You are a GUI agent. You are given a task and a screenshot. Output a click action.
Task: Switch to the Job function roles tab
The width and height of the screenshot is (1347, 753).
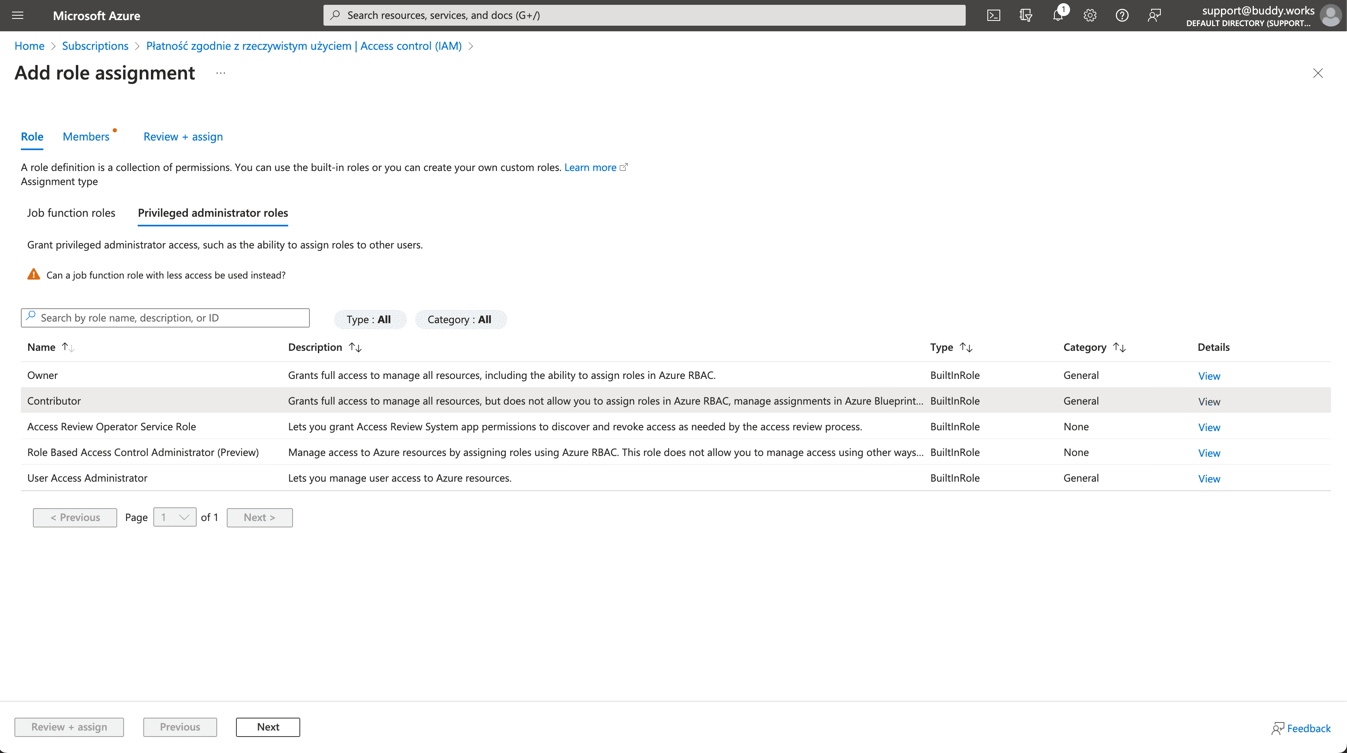(71, 212)
